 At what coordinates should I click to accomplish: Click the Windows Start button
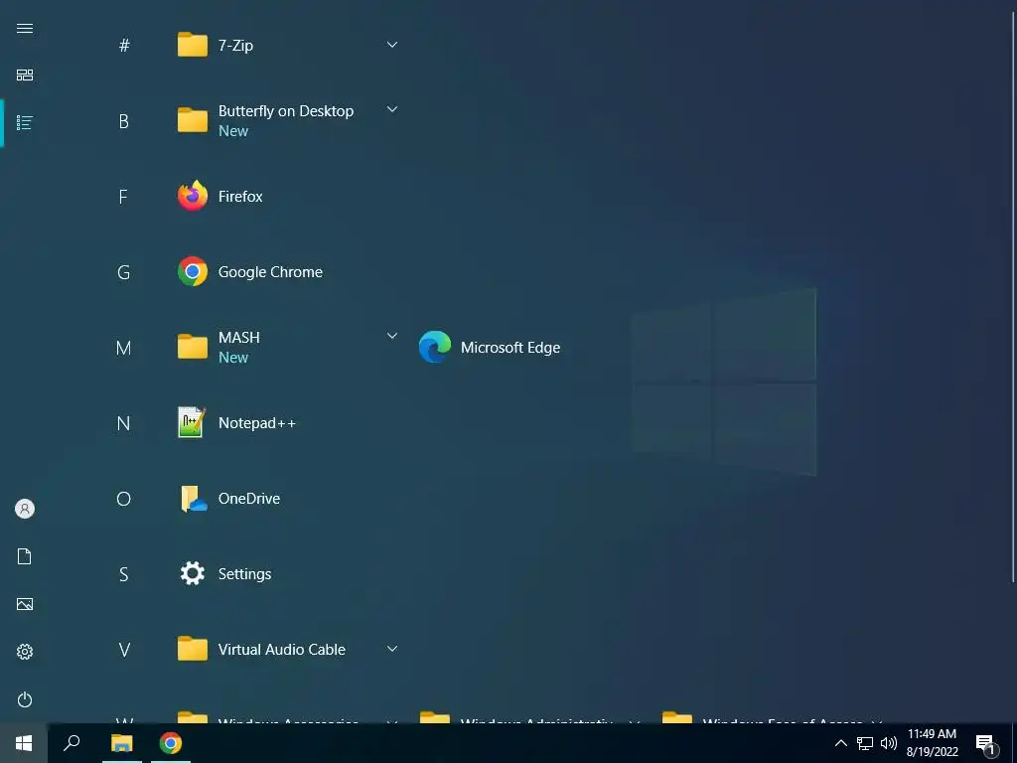click(x=24, y=743)
